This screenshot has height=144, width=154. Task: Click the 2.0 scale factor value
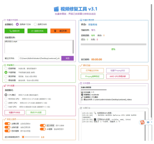[42, 137]
